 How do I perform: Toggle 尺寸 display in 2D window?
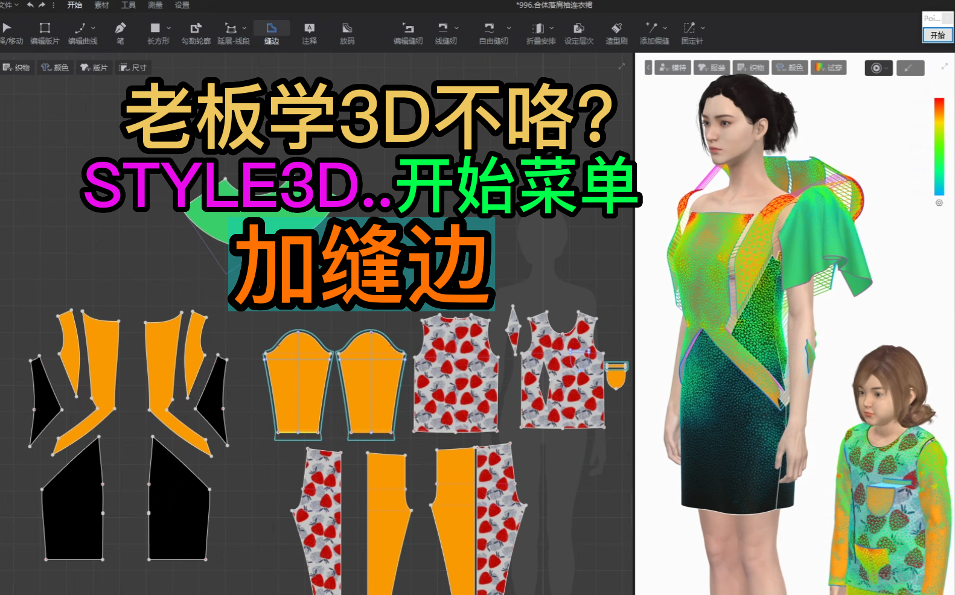133,68
